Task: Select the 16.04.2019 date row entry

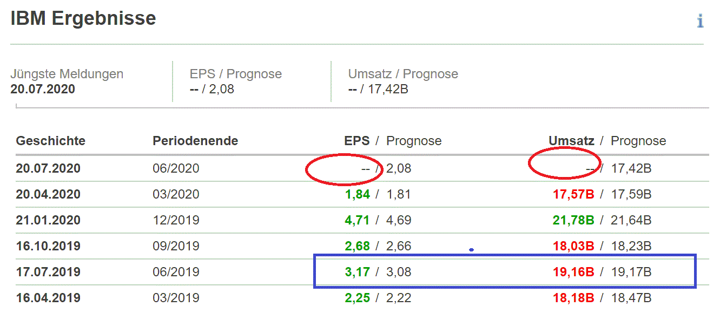Action: point(48,298)
